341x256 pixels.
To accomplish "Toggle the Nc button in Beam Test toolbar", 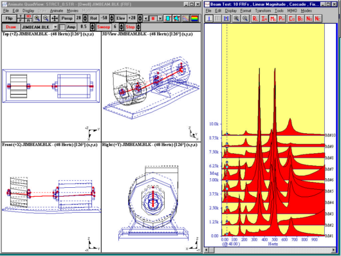I will tap(318, 19).
